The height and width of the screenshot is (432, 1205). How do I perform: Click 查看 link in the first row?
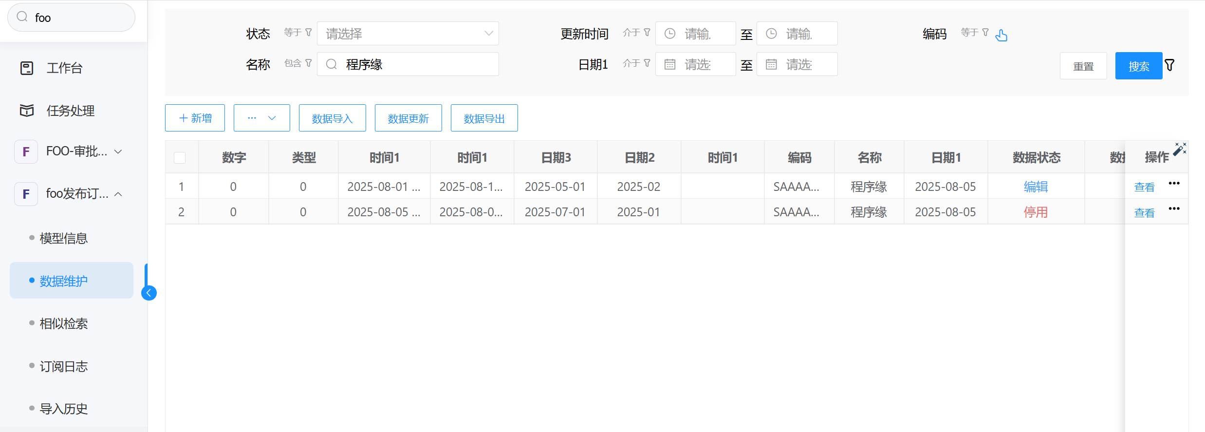pos(1144,188)
